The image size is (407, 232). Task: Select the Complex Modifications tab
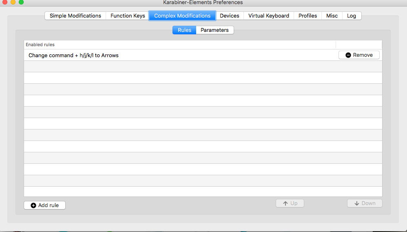(x=182, y=16)
